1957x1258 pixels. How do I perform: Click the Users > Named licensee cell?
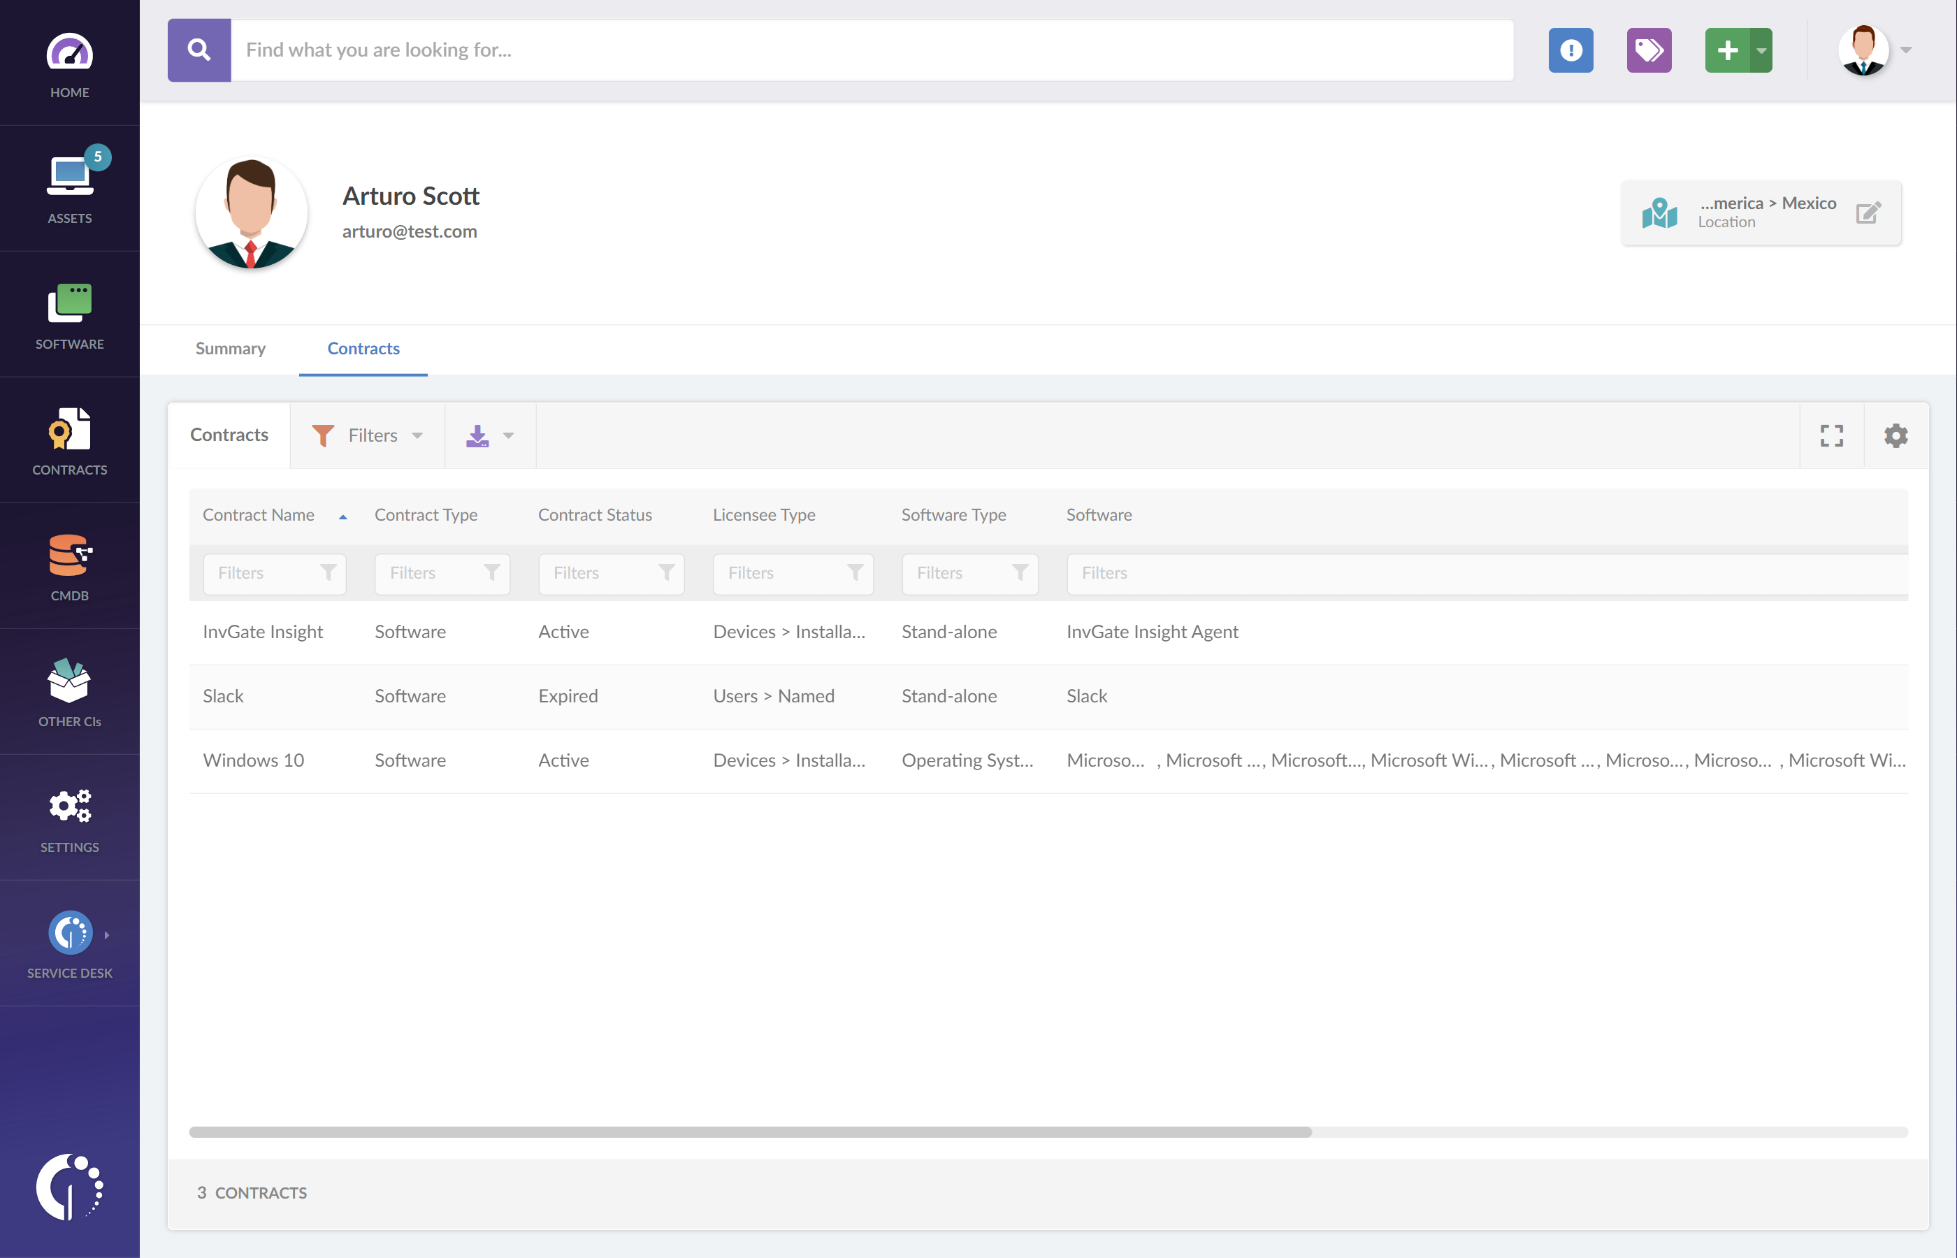click(x=774, y=696)
